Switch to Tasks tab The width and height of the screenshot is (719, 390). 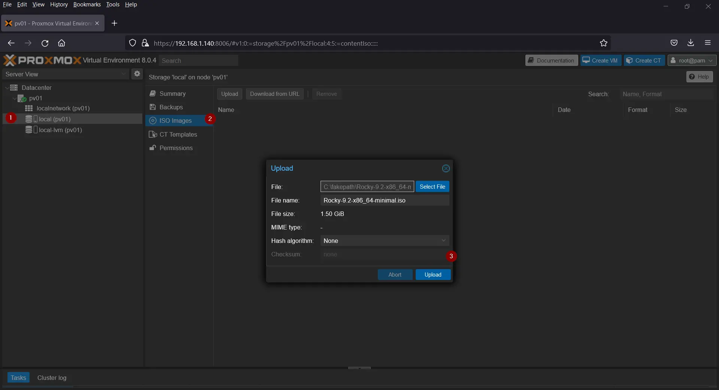coord(18,378)
